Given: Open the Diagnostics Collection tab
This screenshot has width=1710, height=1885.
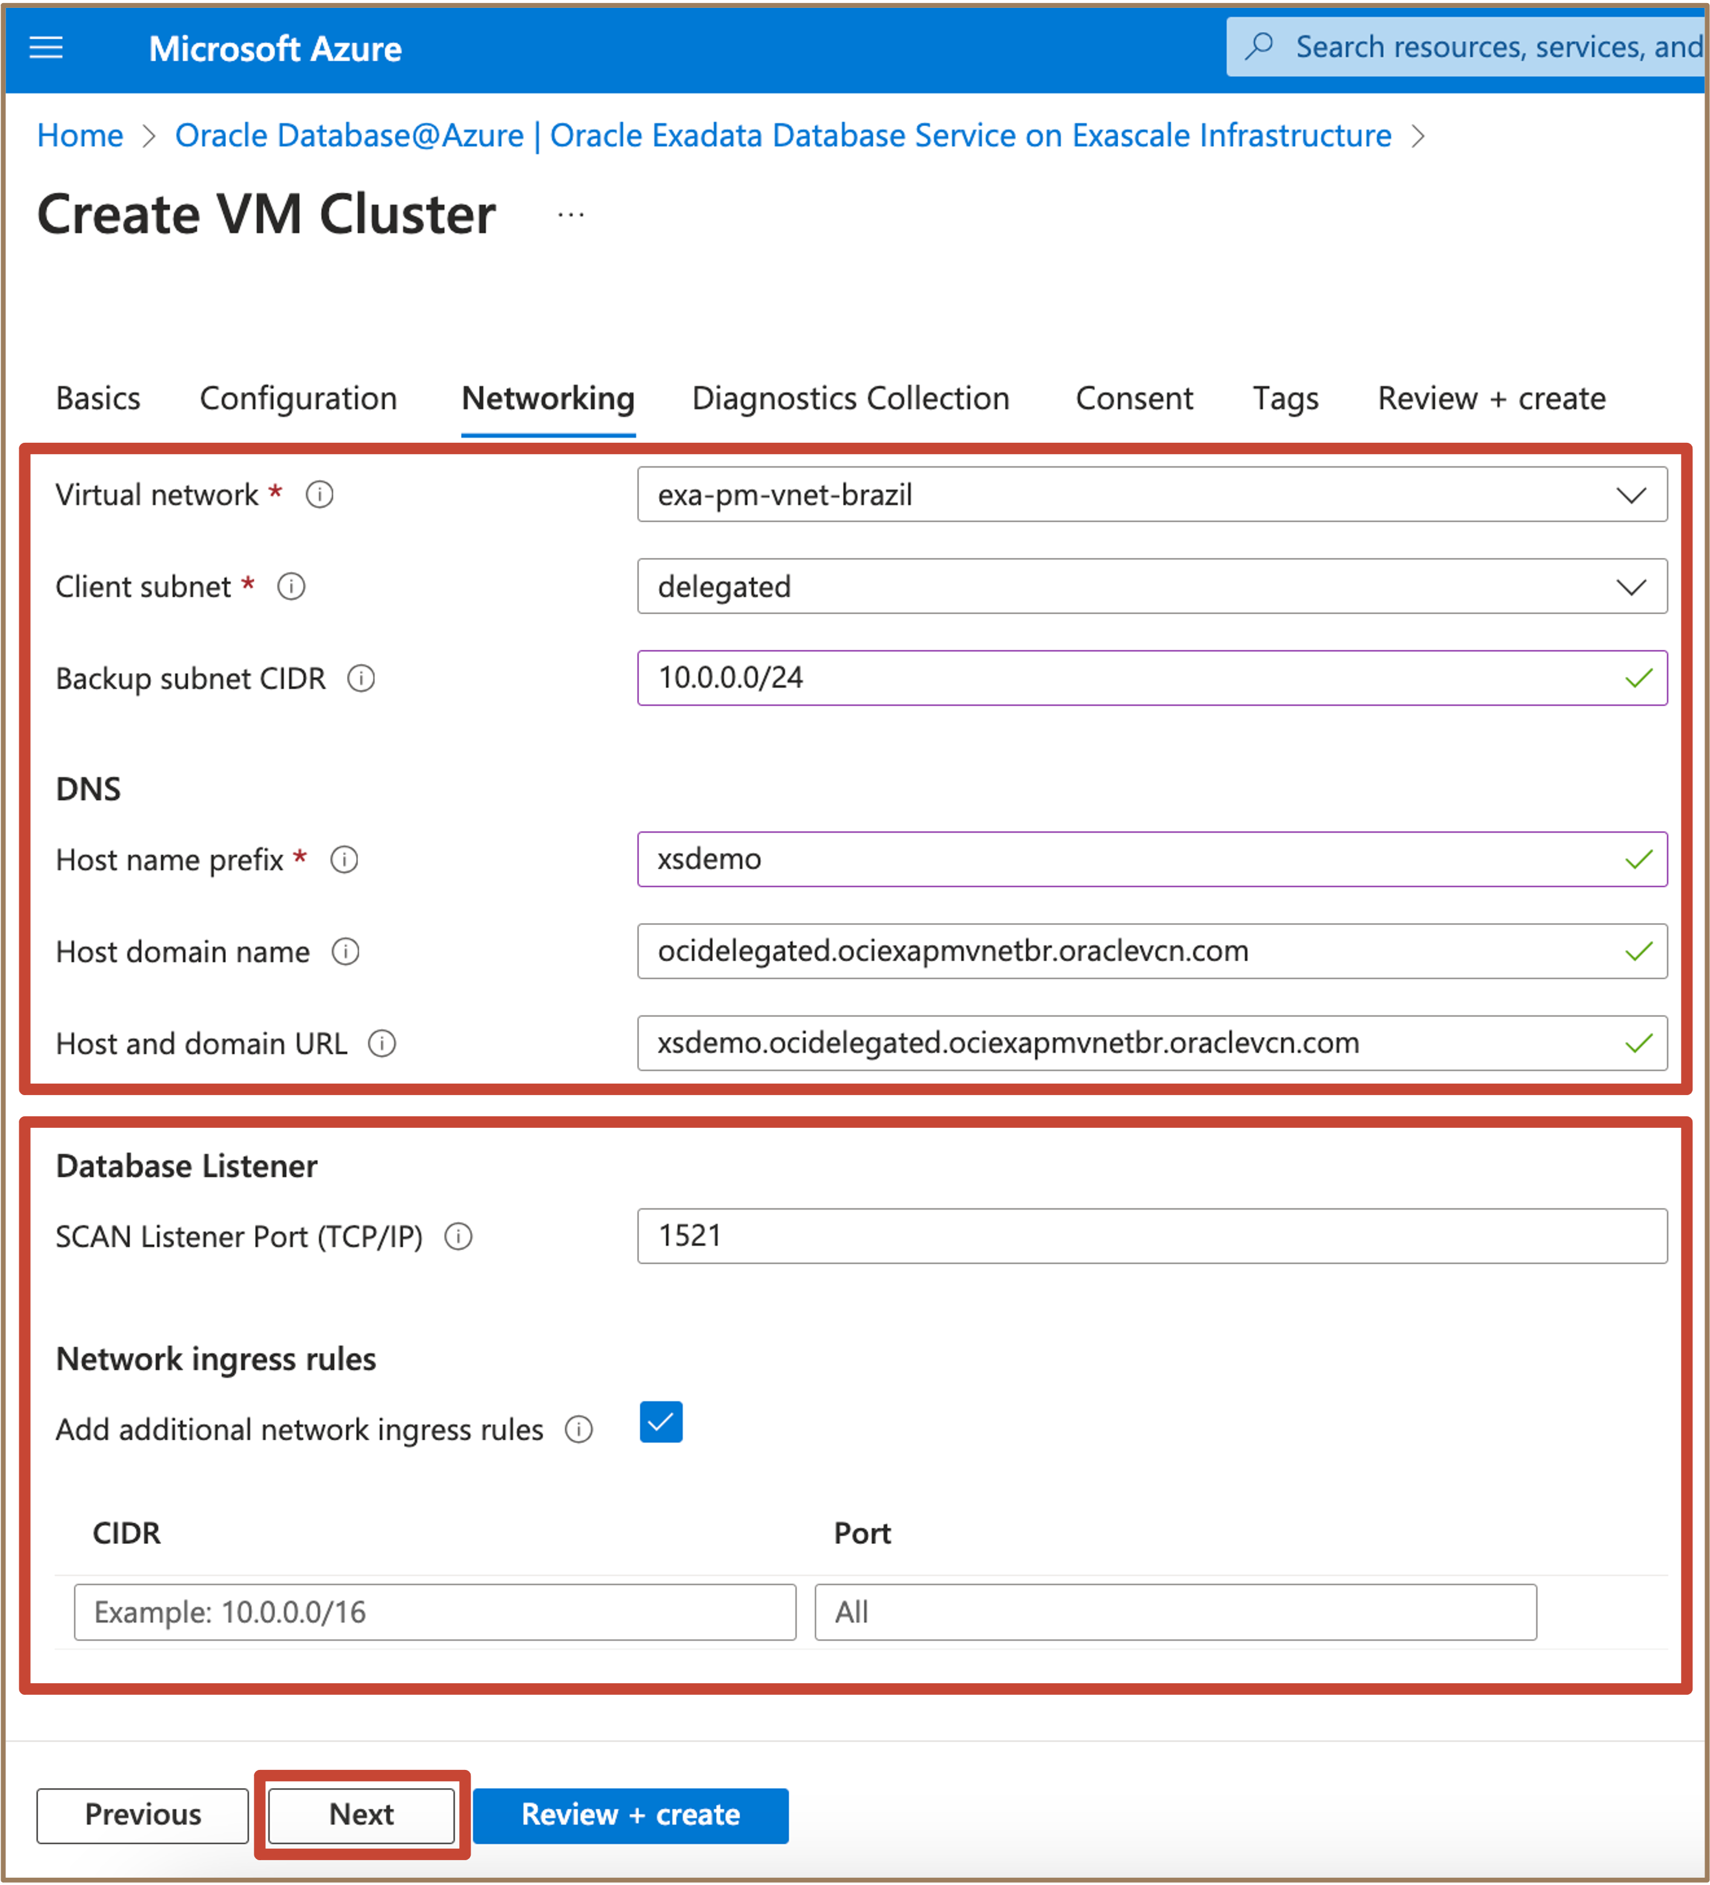Looking at the screenshot, I should click(x=850, y=399).
